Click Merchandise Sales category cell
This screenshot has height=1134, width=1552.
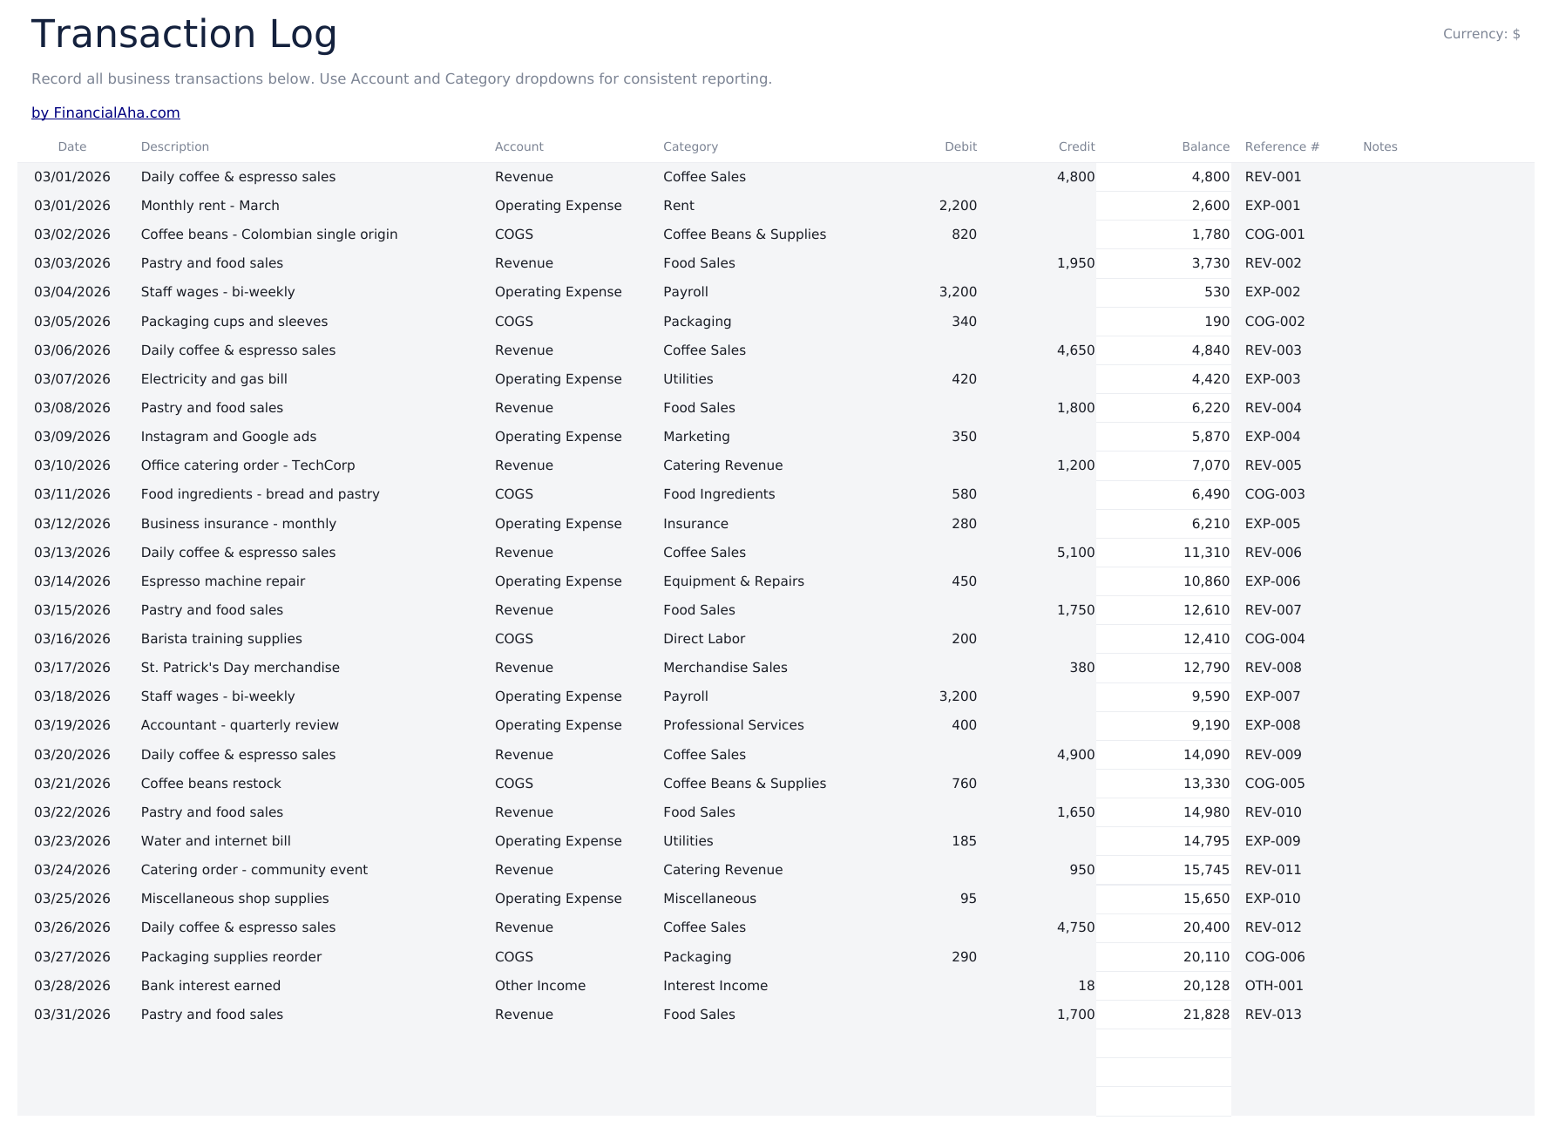(x=725, y=668)
